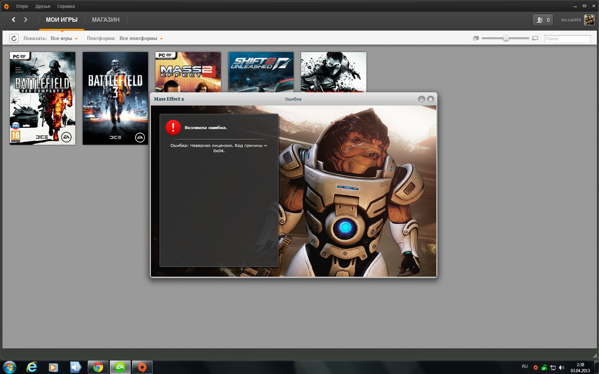599x374 pixels.
Task: Close the Mass Effect 2 error dialog
Action: click(x=431, y=99)
